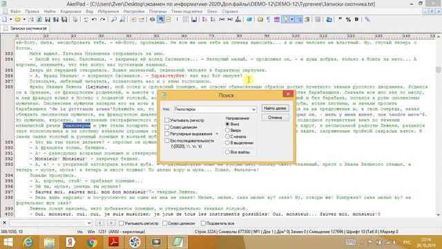Check 'Подсветить все' in bottom bar
Screen dimensions: 442x249
(x=203, y=223)
